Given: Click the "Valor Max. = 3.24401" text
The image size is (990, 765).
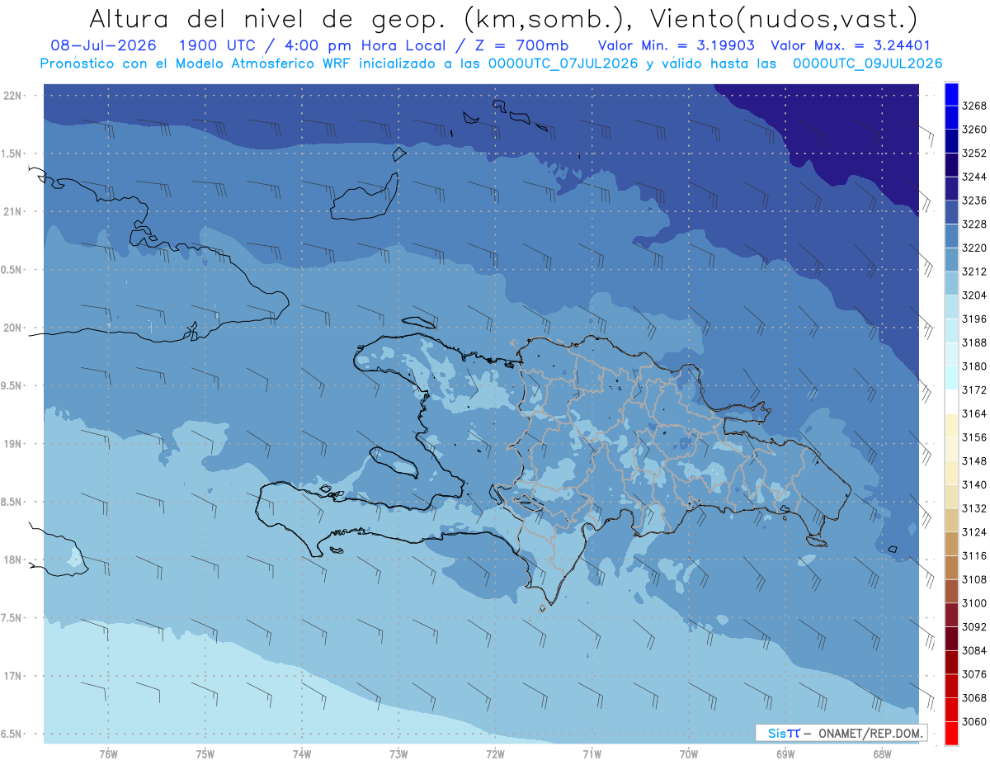Looking at the screenshot, I should [x=852, y=45].
